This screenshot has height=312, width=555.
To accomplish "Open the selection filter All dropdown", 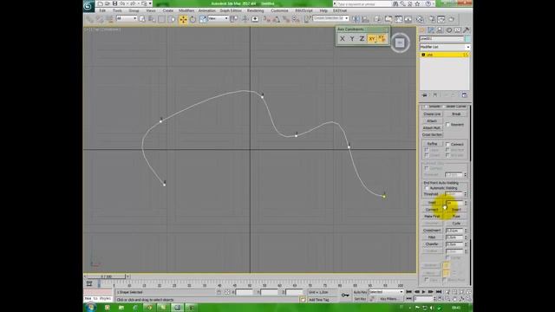I will tap(127, 18).
